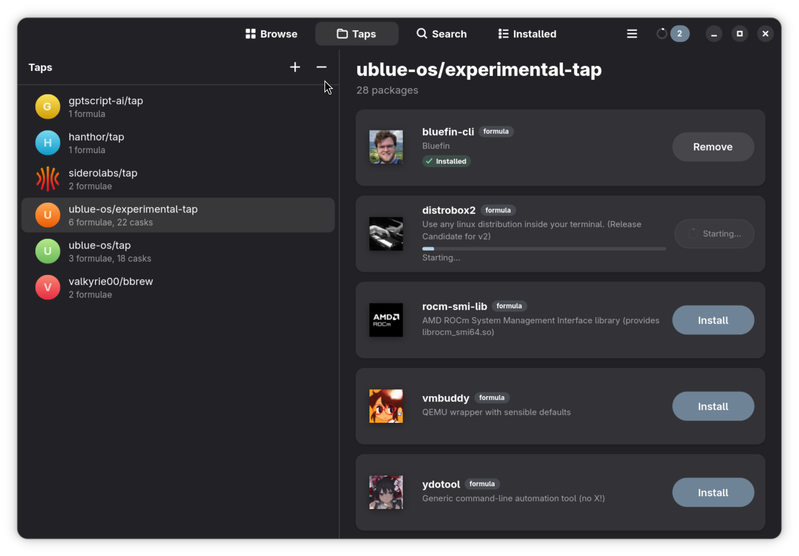Click the vmbuddy package thumbnail
Image resolution: width=799 pixels, height=556 pixels.
click(386, 406)
